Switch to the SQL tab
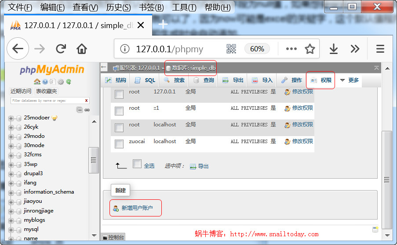 point(145,80)
